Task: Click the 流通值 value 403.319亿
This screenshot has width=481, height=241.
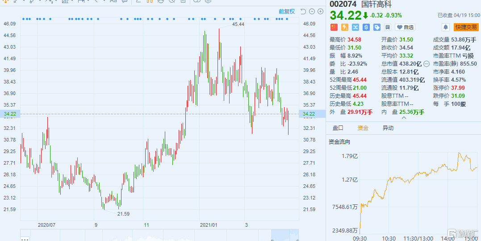Action: (412, 80)
